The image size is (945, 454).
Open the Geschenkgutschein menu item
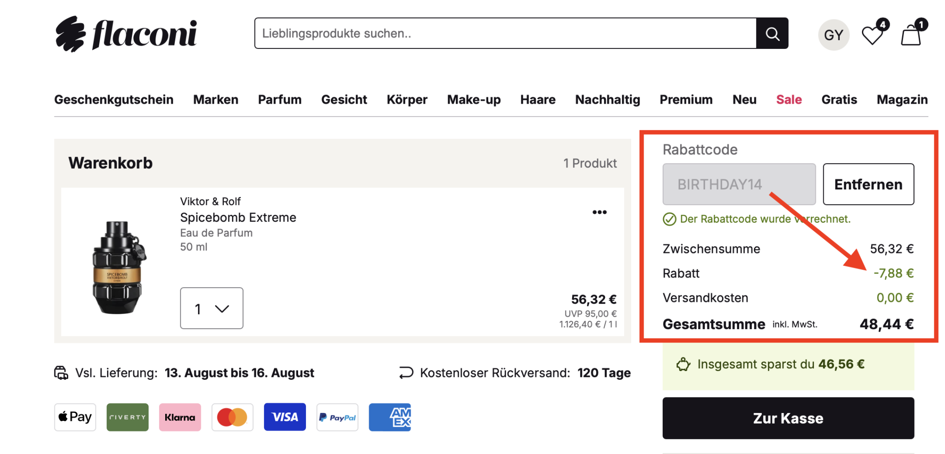[x=114, y=100]
